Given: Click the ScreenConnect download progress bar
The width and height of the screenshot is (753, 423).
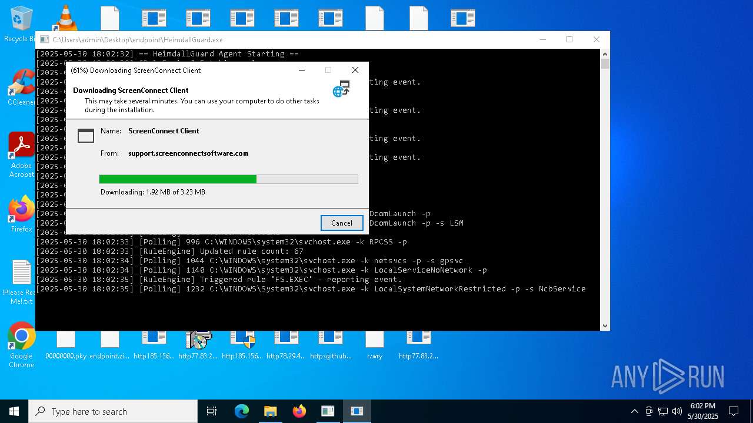Looking at the screenshot, I should coord(228,179).
